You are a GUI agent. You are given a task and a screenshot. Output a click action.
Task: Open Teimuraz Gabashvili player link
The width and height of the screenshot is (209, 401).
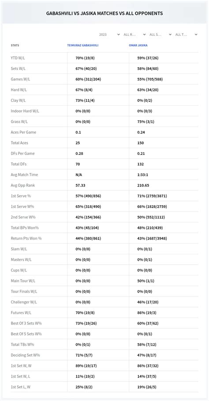coord(83,45)
